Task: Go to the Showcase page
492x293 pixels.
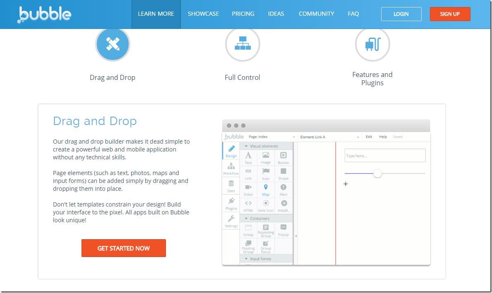Action: 203,14
